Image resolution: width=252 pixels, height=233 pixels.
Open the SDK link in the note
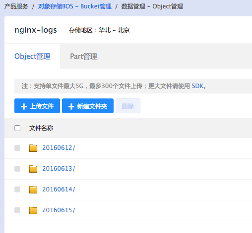[197, 86]
